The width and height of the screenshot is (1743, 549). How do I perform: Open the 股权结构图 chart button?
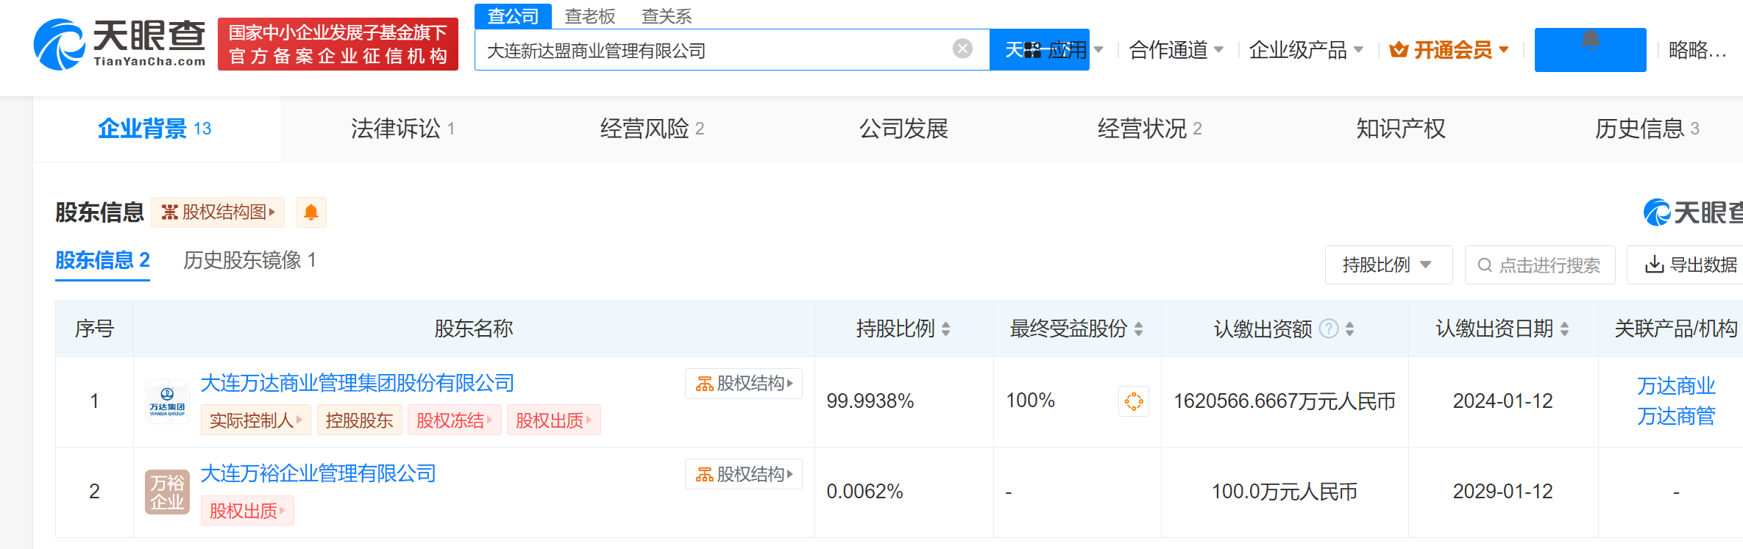click(218, 212)
